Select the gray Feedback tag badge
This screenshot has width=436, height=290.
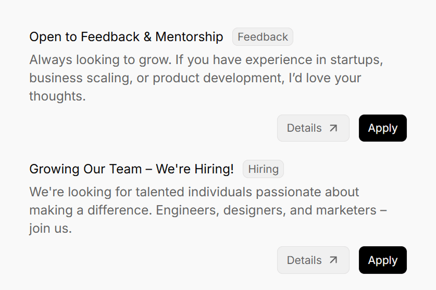(263, 37)
